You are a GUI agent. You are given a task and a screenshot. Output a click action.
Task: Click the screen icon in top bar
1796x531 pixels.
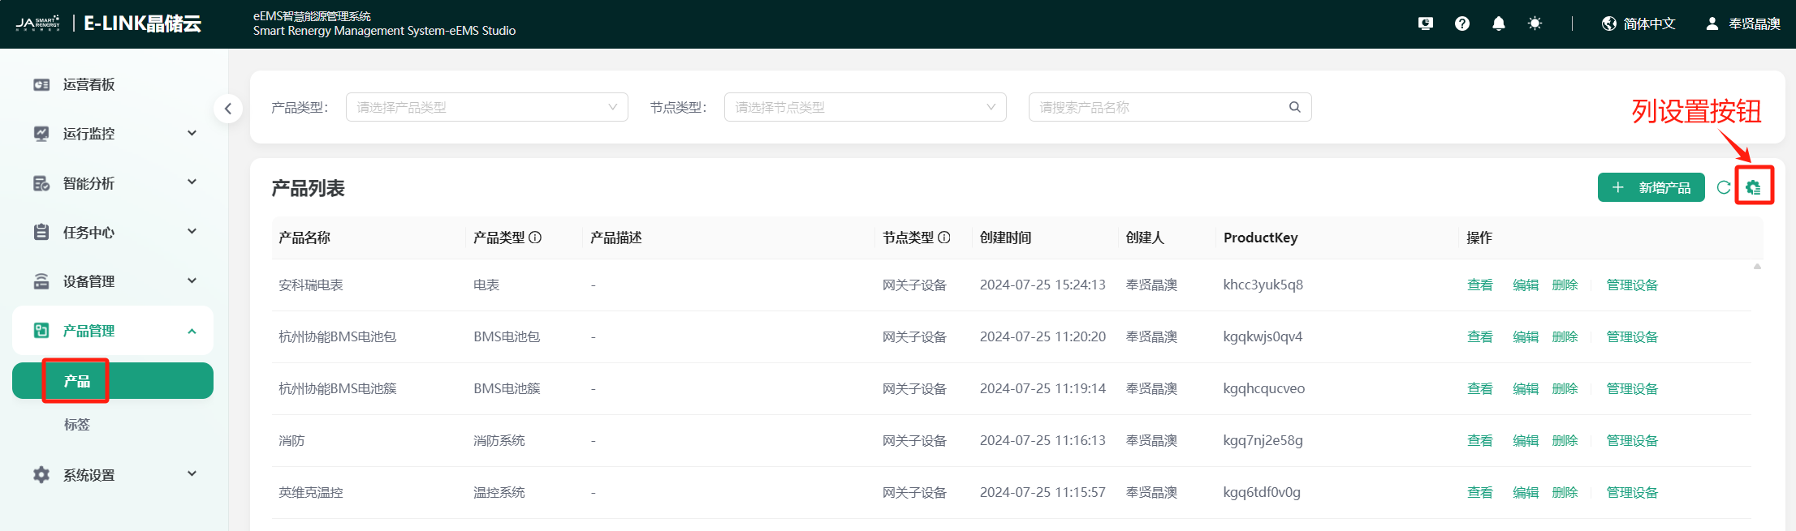tap(1425, 24)
